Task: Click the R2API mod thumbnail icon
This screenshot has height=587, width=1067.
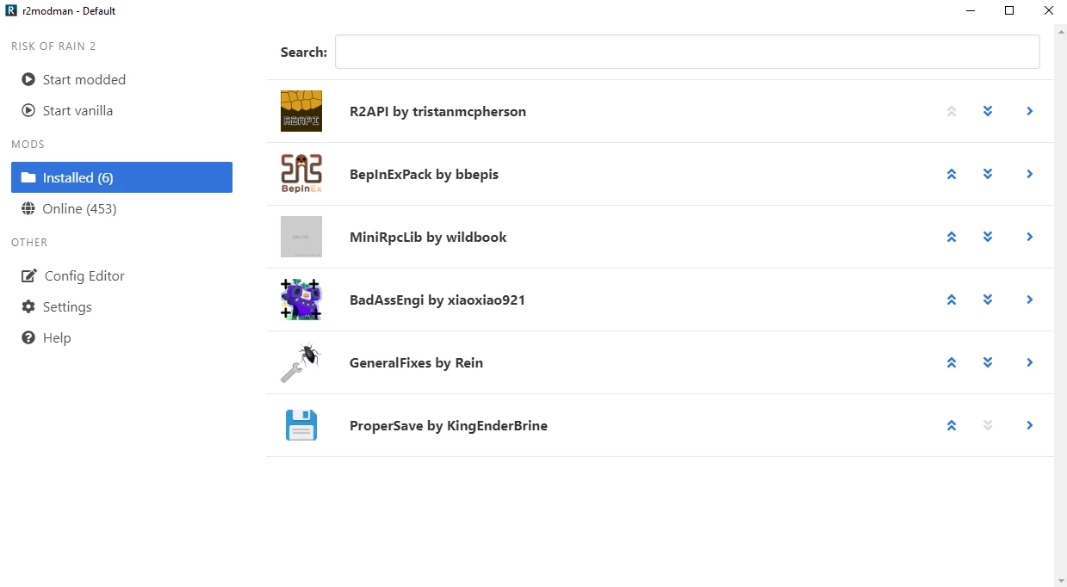Action: (x=301, y=111)
